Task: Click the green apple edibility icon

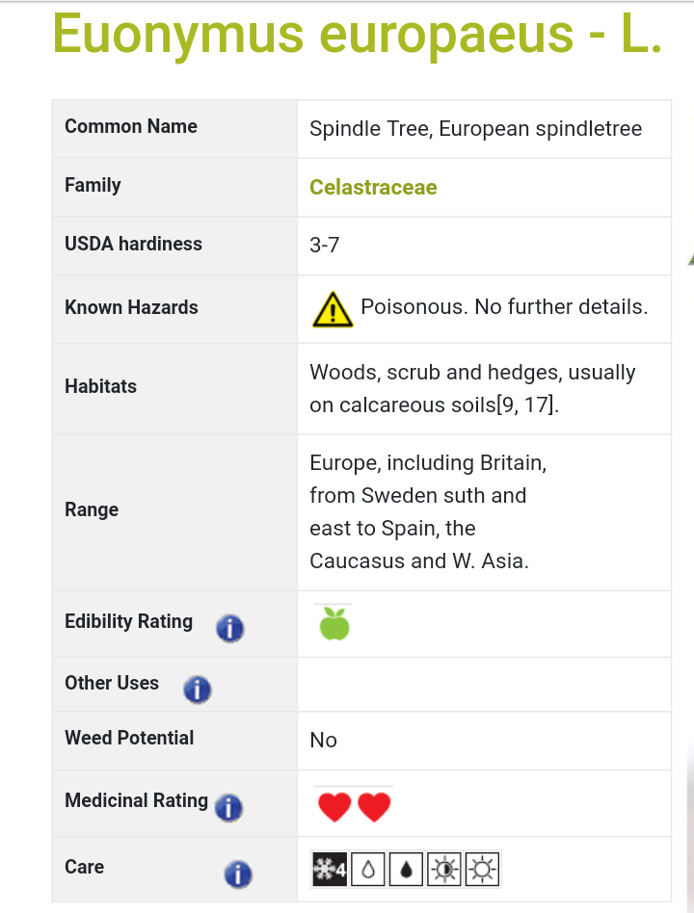Action: 334,624
